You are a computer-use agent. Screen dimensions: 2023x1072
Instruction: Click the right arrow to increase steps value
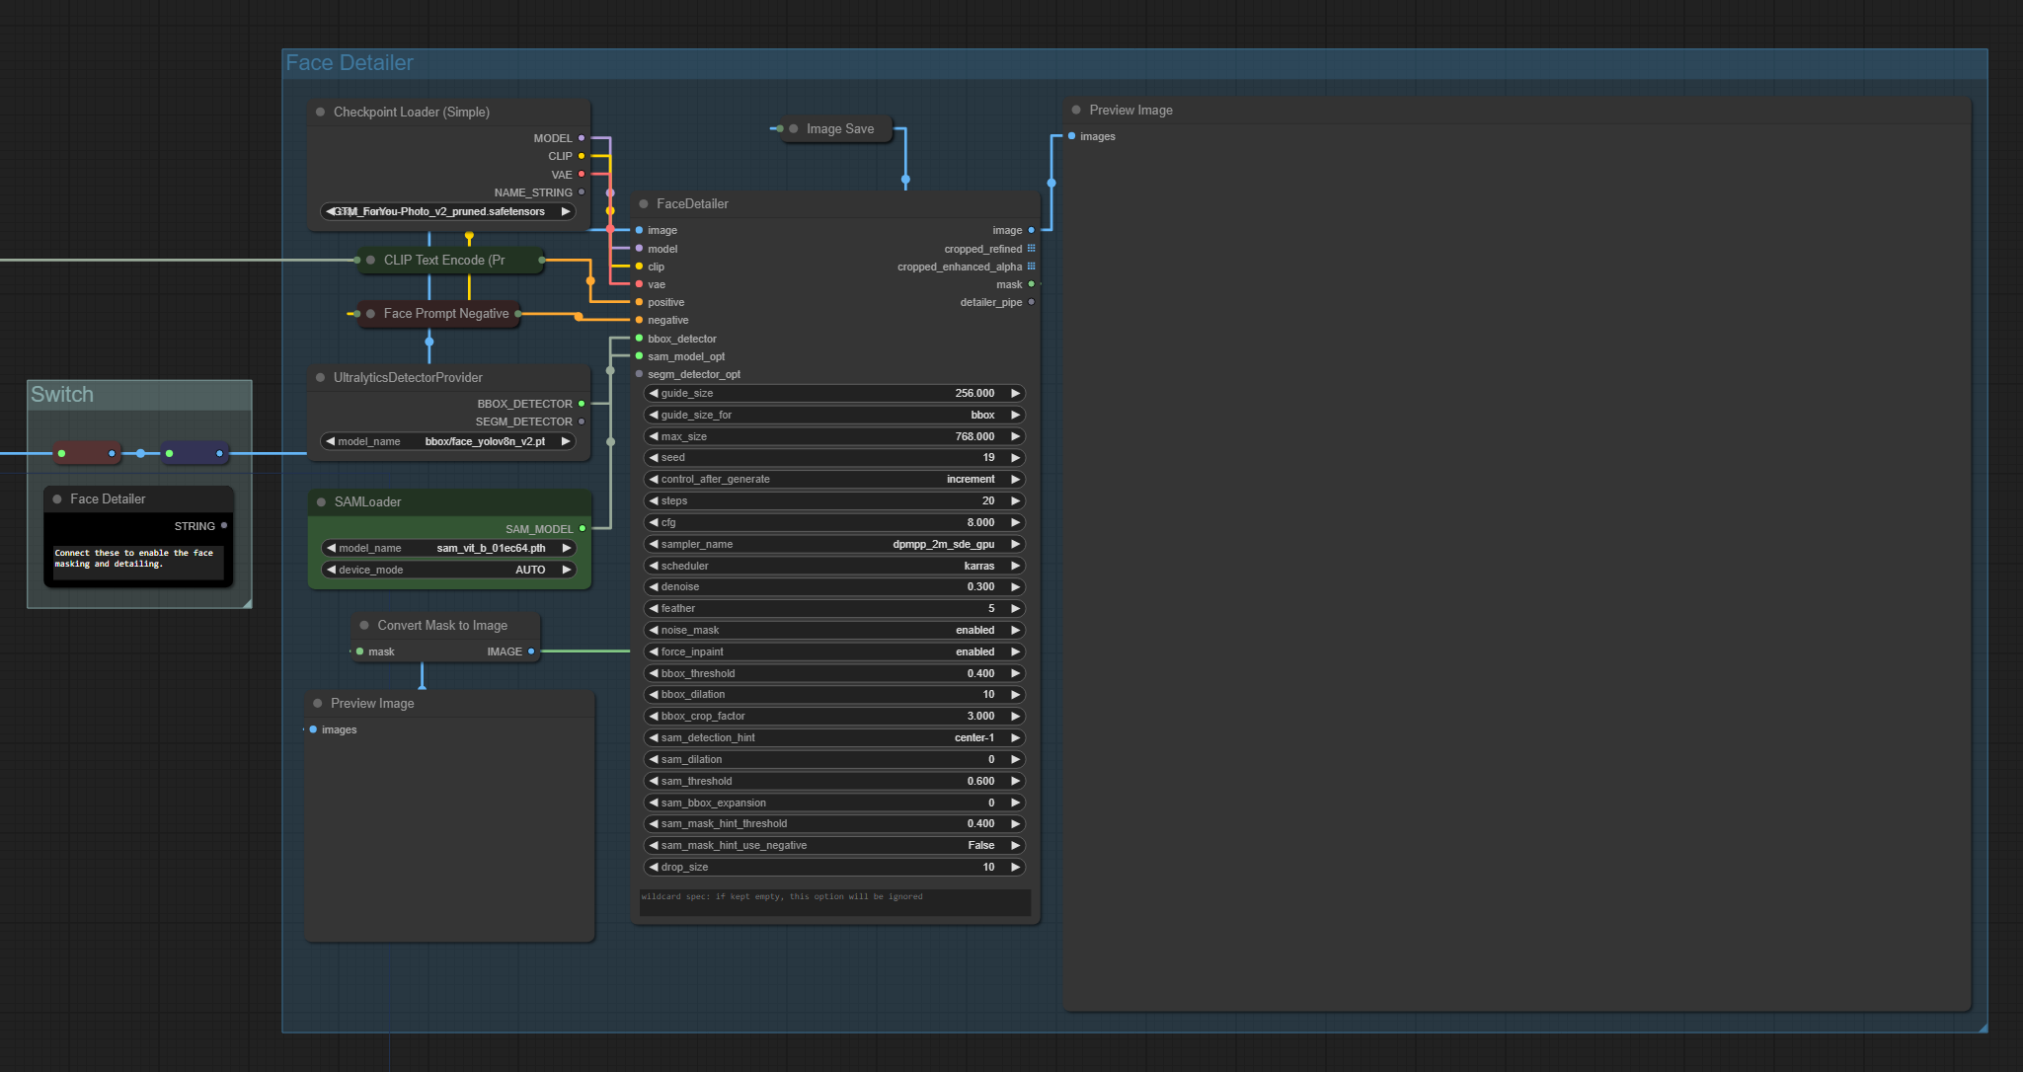click(1015, 500)
